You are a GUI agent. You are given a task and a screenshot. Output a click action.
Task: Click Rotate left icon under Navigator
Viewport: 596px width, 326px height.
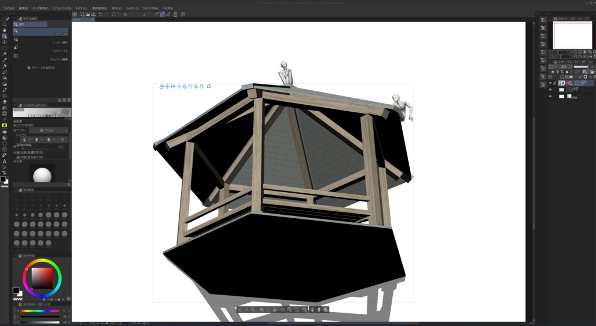[x=575, y=56]
